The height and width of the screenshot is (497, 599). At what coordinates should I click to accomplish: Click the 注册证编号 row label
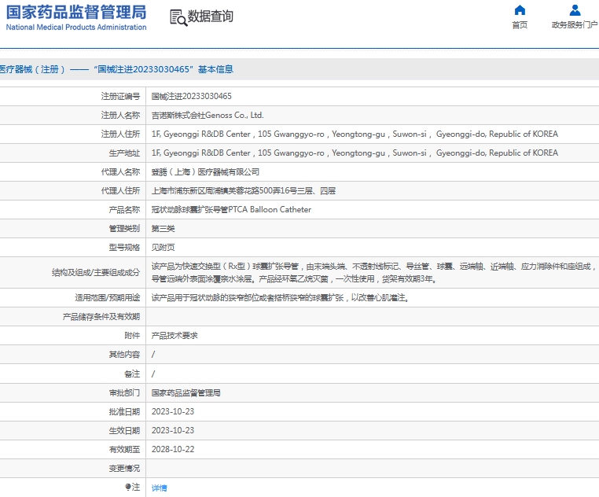[x=120, y=97]
